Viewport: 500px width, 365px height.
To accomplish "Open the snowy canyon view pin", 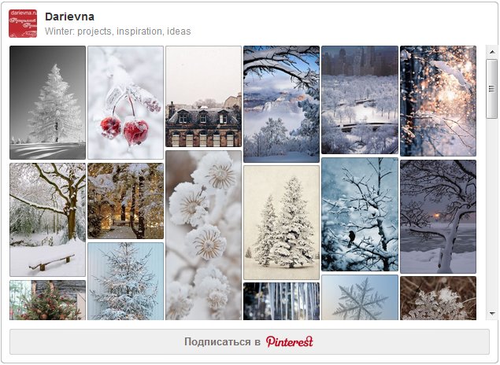I will (281, 104).
